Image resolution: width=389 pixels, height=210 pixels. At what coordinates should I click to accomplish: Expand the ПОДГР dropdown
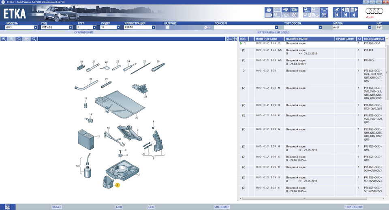tap(118, 27)
